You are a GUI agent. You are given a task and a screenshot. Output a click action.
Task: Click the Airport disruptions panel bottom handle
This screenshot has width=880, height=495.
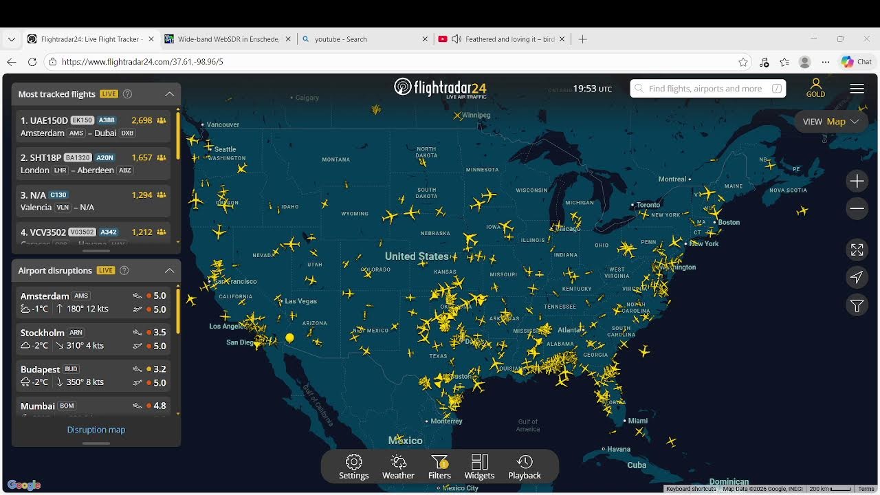(x=96, y=443)
